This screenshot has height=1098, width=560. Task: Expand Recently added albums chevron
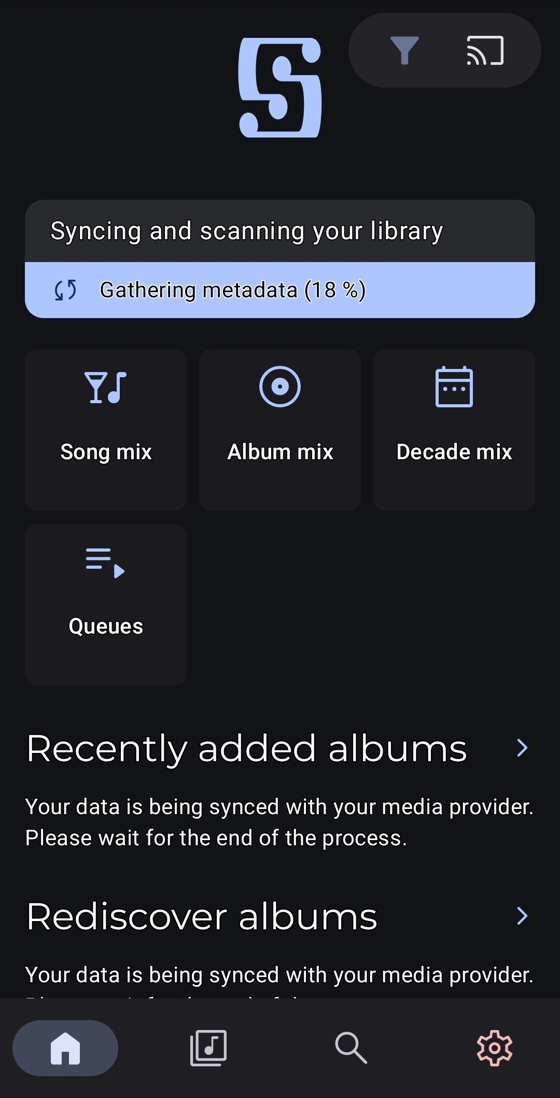[x=522, y=748]
